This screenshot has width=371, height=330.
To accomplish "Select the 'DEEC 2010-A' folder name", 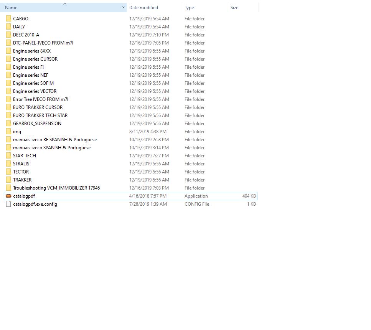I will [26, 35].
